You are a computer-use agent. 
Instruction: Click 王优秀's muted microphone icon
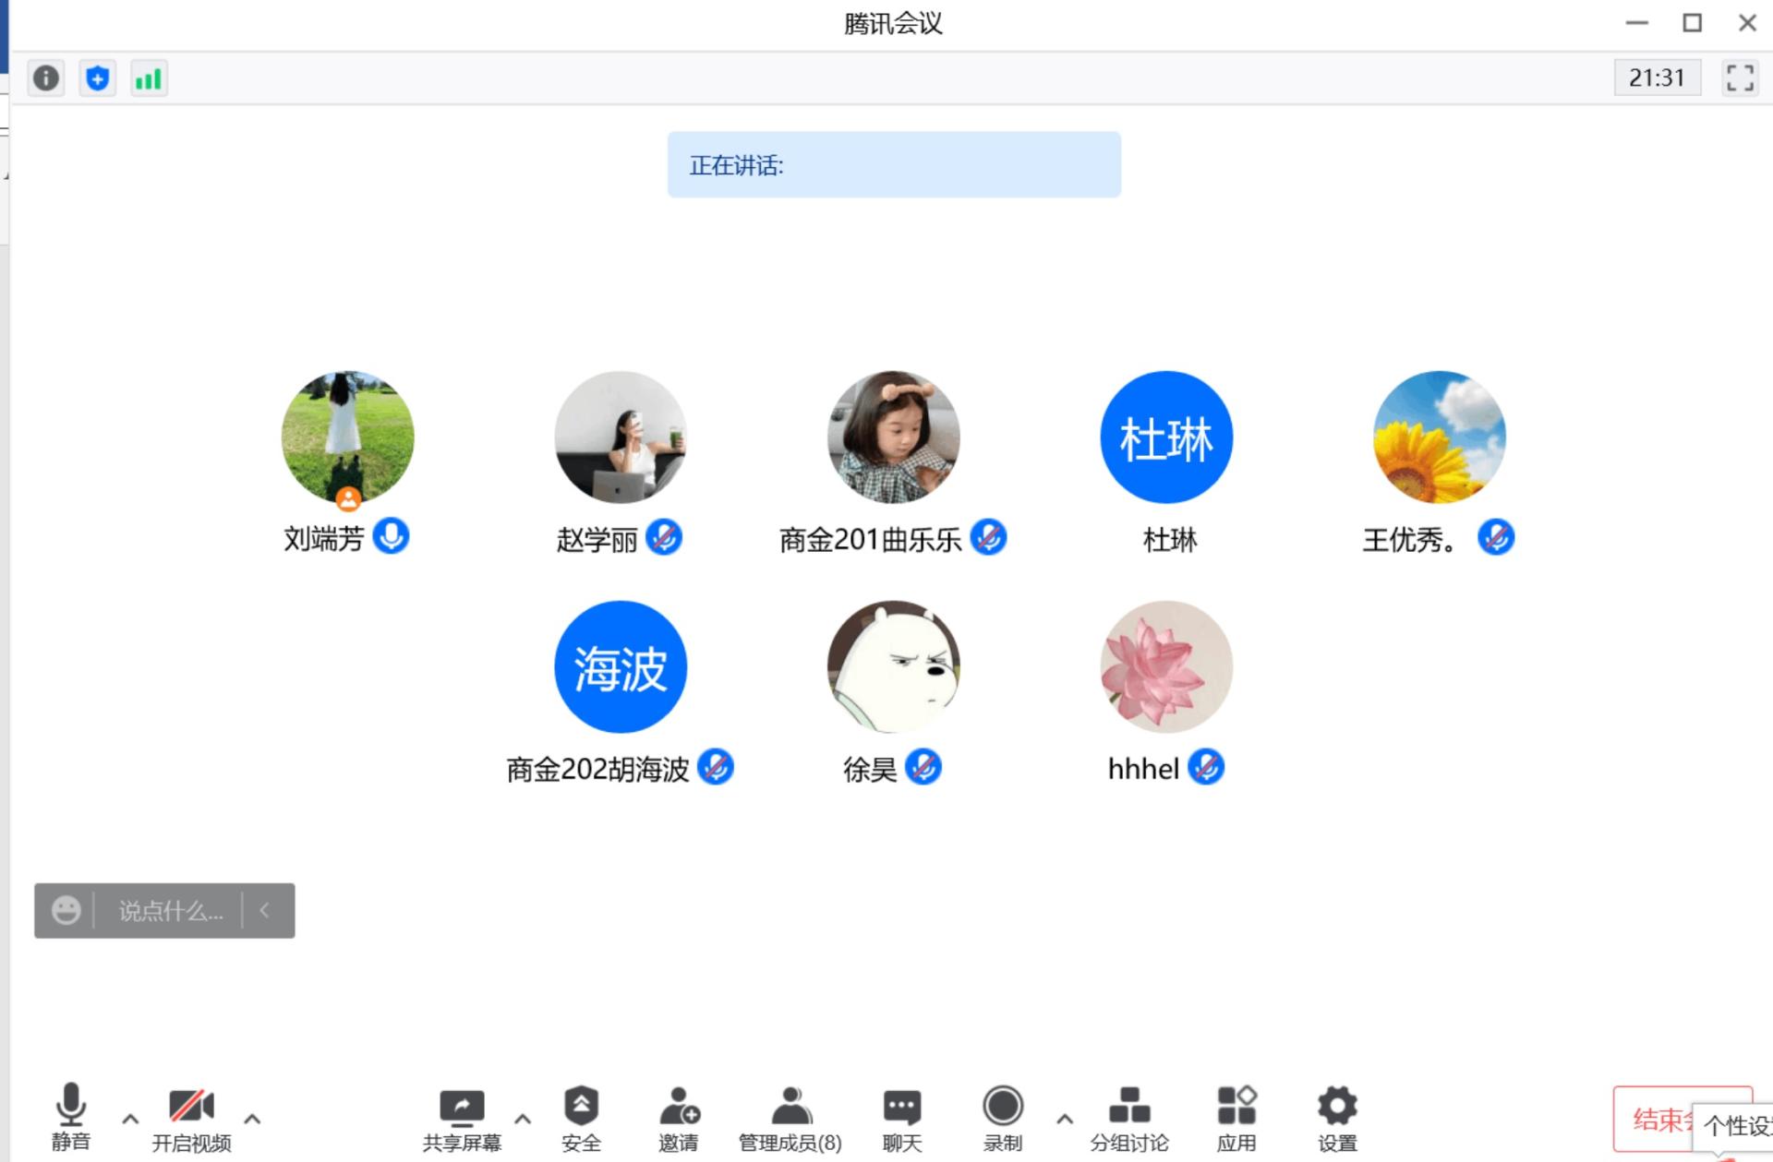pos(1496,537)
